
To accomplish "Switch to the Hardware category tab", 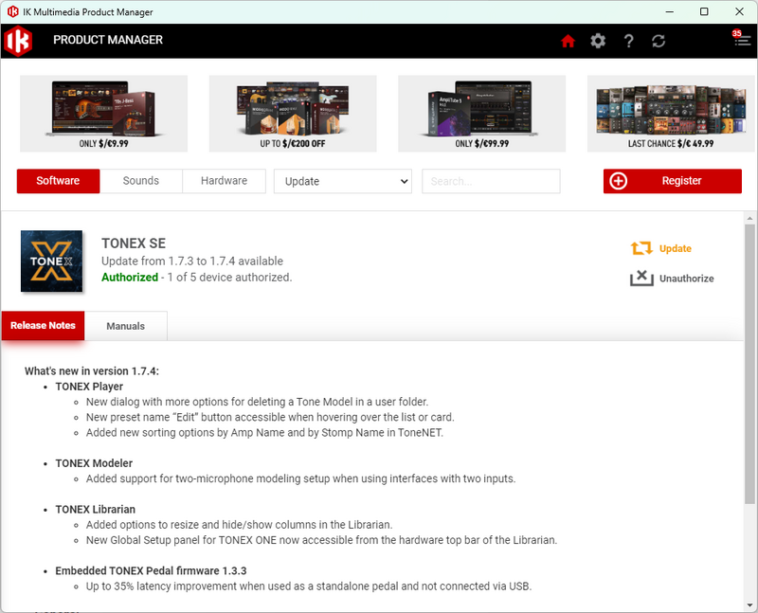I will pos(224,181).
